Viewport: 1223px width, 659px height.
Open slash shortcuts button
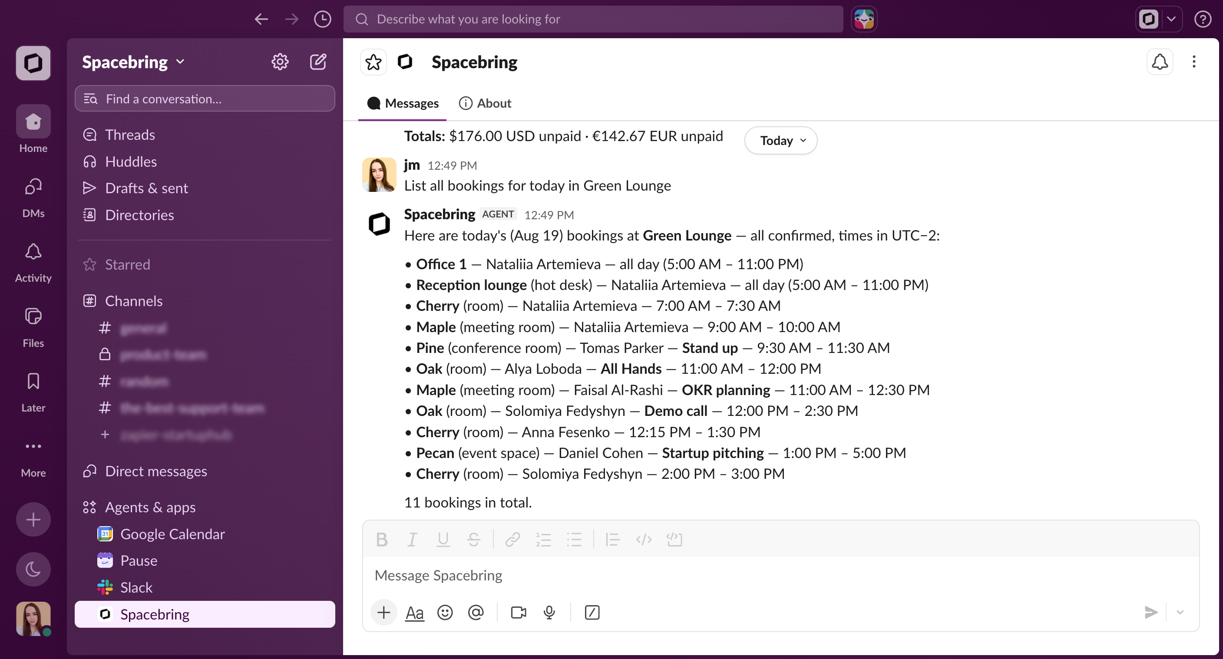(592, 613)
